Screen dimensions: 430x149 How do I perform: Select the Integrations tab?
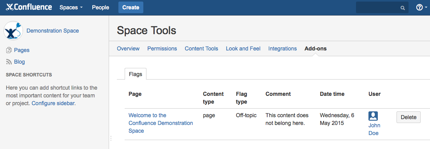tap(282, 49)
